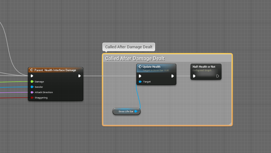The image size is (271, 153).
Task: Click the Called After Damage Dealt comment bubble
Action: pyautogui.click(x=129, y=47)
